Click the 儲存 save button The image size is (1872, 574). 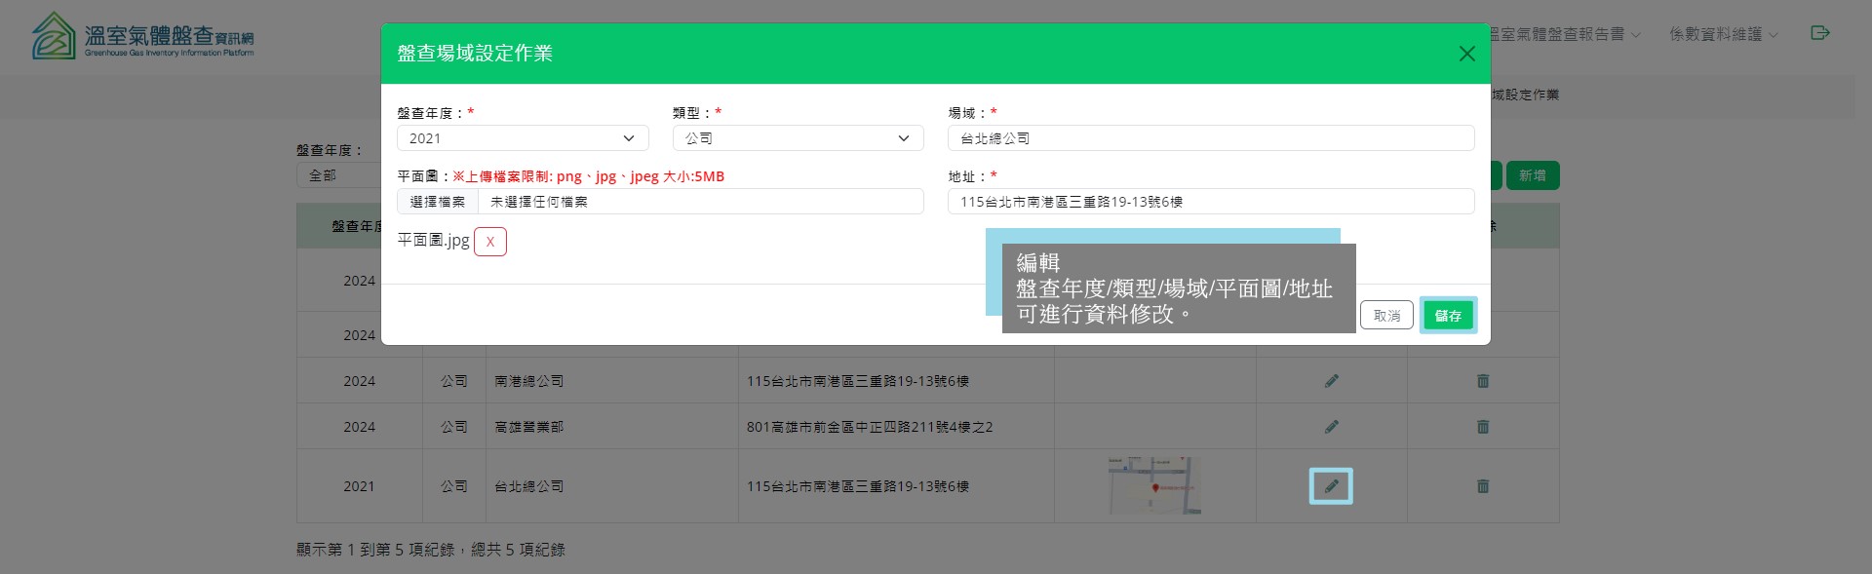pos(1448,316)
